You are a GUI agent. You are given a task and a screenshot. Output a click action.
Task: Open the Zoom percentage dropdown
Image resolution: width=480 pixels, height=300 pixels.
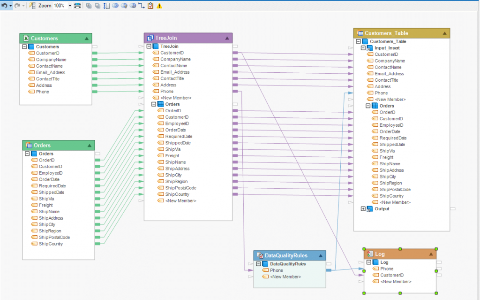click(69, 6)
